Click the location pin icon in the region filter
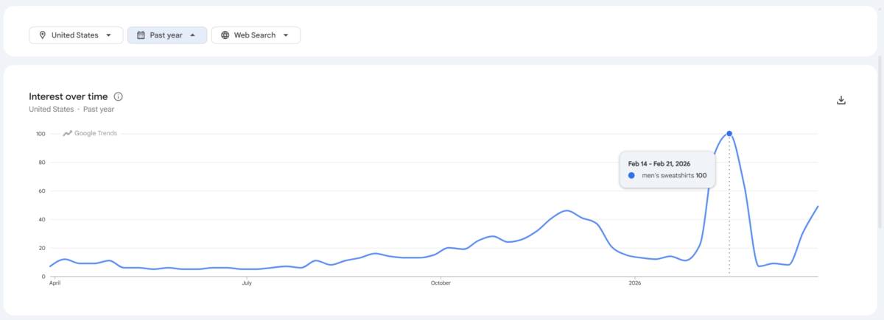The image size is (884, 320). (43, 35)
